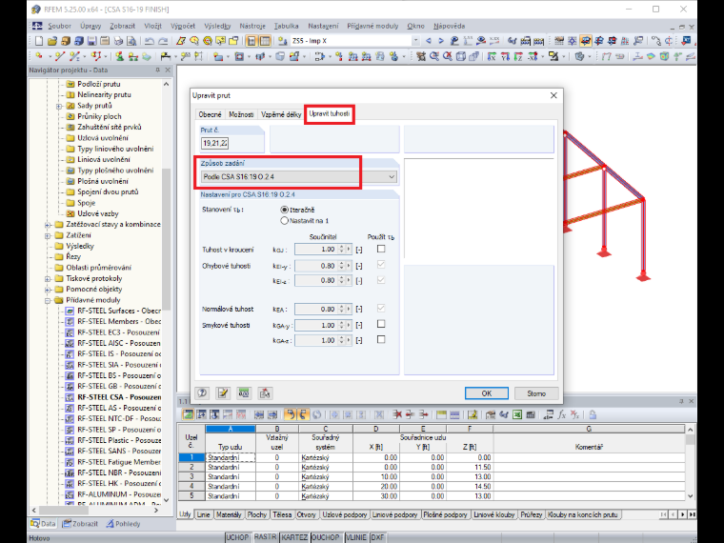Click the kGJ factor spinner arrows

click(x=342, y=249)
